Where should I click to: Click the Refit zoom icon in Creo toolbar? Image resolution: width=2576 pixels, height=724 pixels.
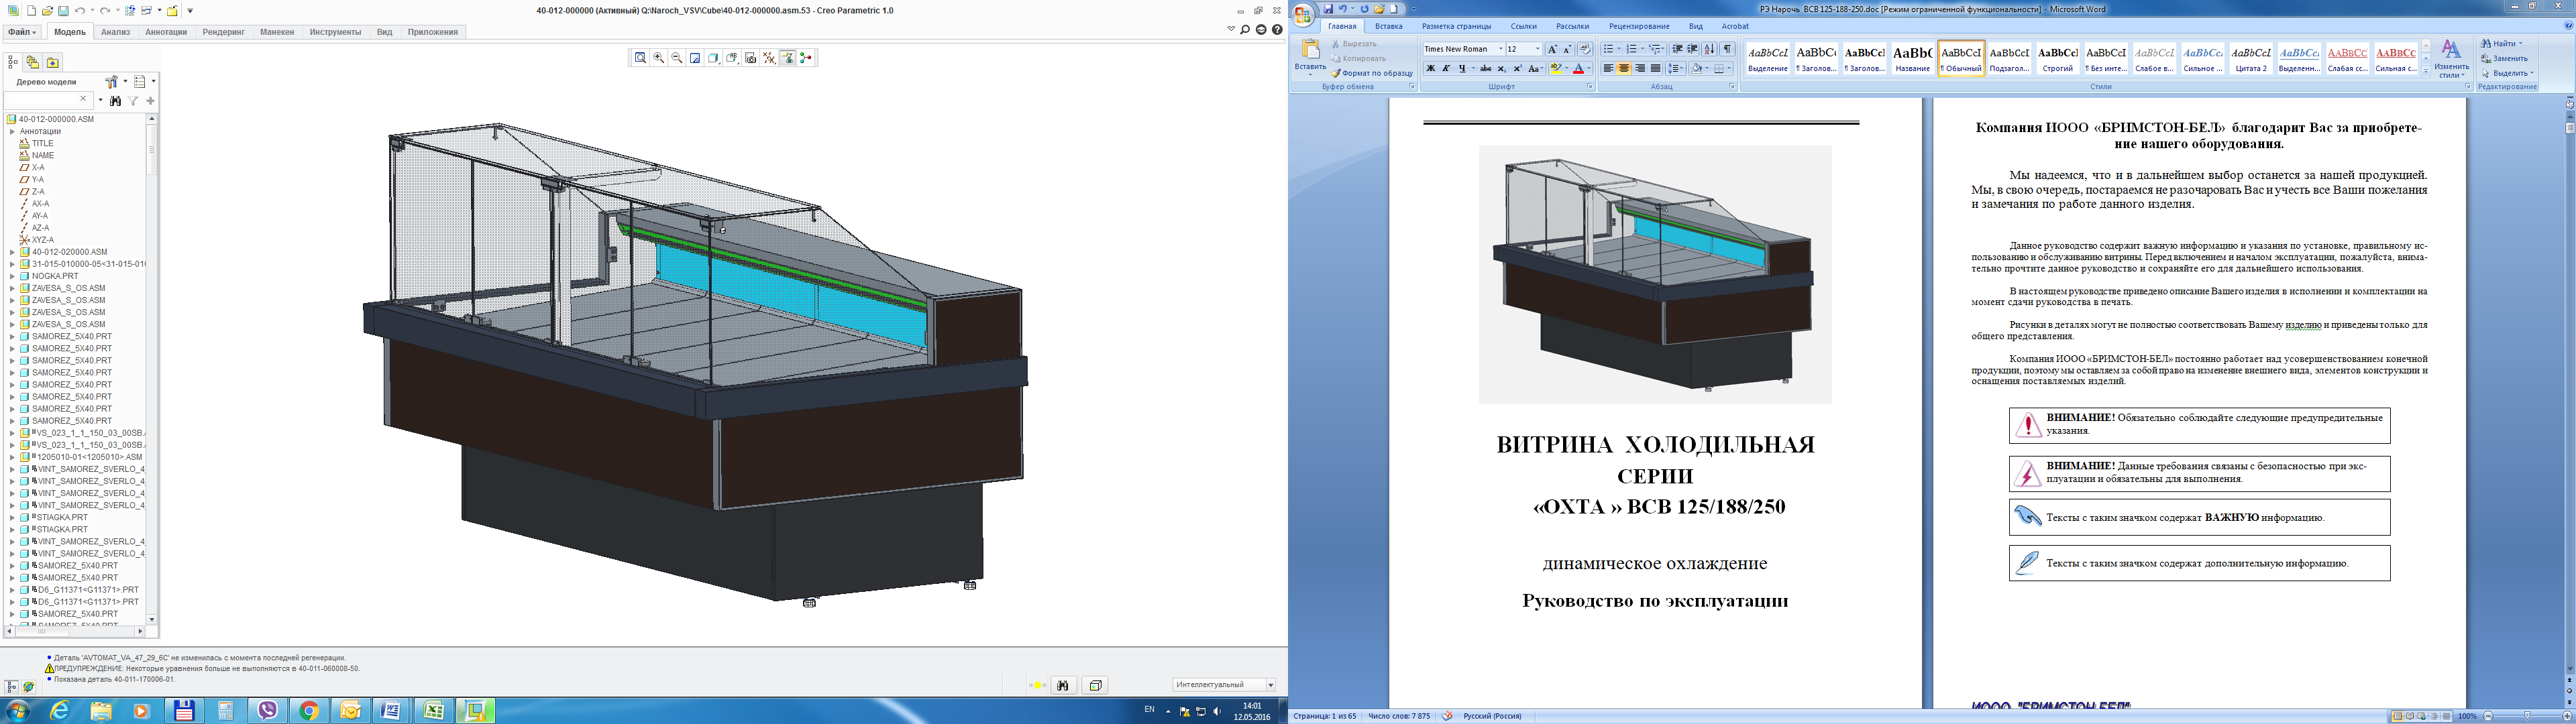641,58
